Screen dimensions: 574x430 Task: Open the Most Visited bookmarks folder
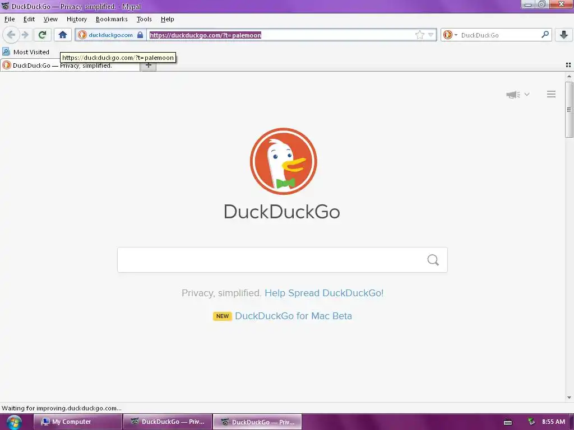[x=26, y=52]
